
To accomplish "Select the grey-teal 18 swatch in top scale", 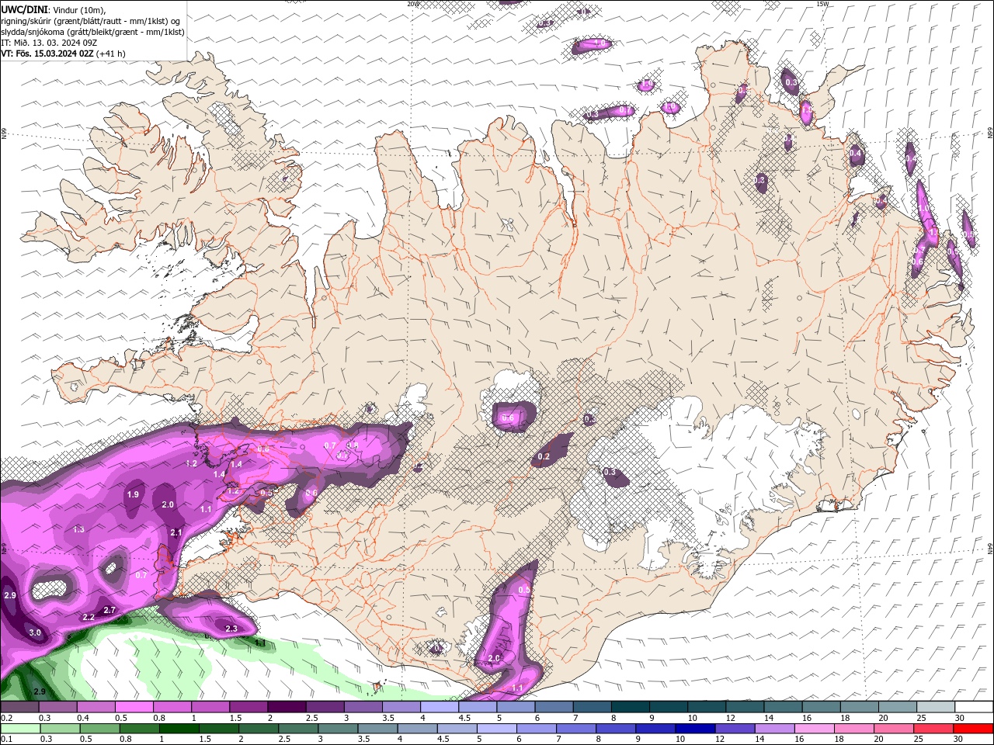I will coord(860,707).
